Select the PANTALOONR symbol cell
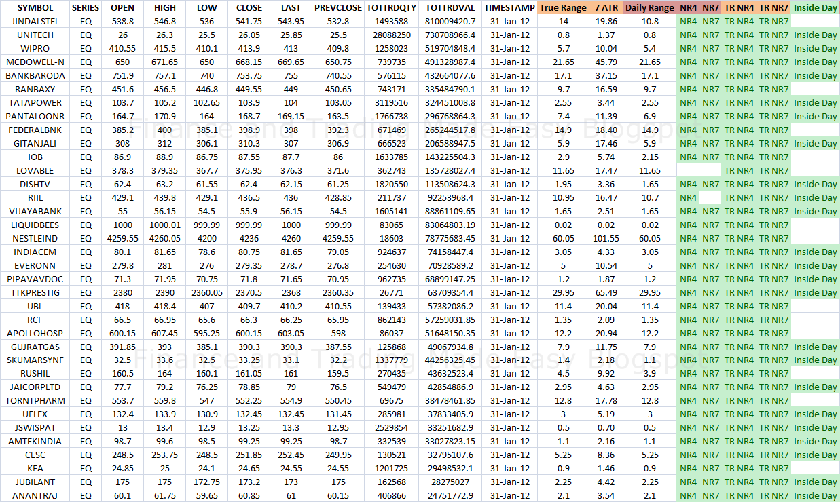840x502 pixels. [x=35, y=117]
